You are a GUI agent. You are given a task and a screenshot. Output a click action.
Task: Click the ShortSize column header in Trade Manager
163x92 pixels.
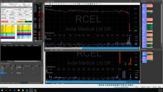pyautogui.click(x=19, y=66)
